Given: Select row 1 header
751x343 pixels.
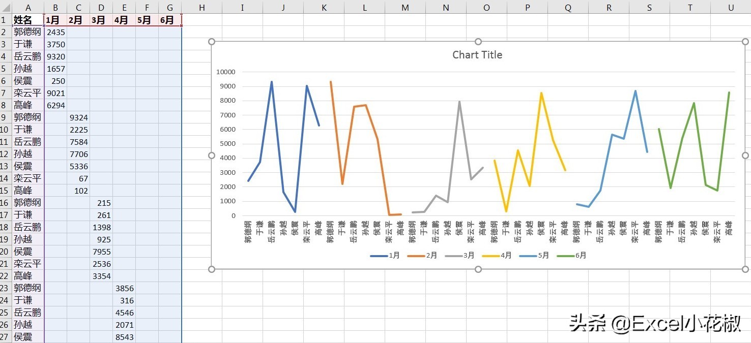Looking at the screenshot, I should 6,20.
